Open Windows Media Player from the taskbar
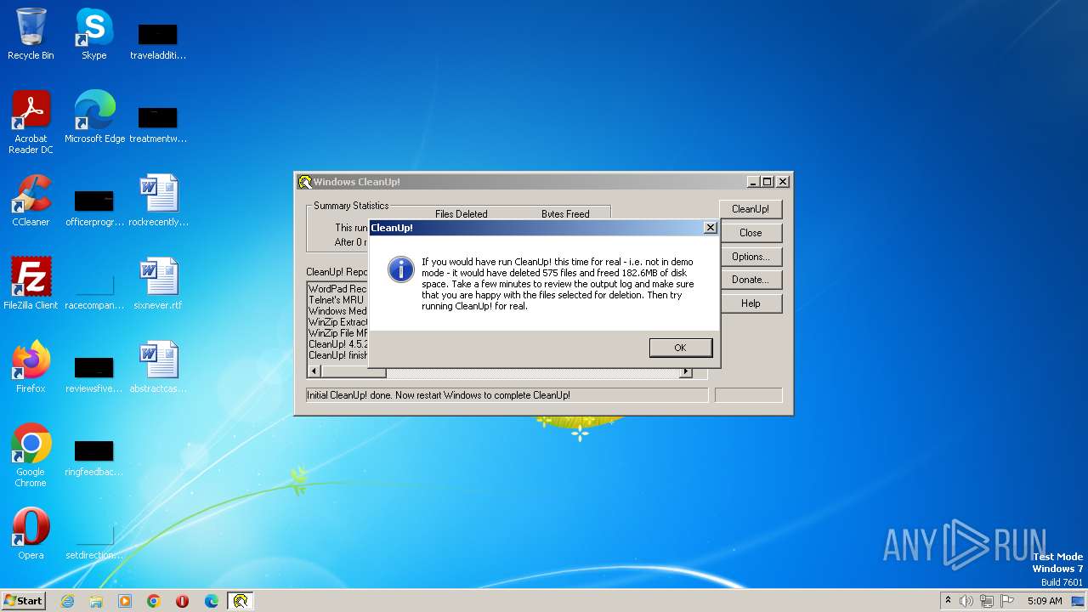 [125, 601]
